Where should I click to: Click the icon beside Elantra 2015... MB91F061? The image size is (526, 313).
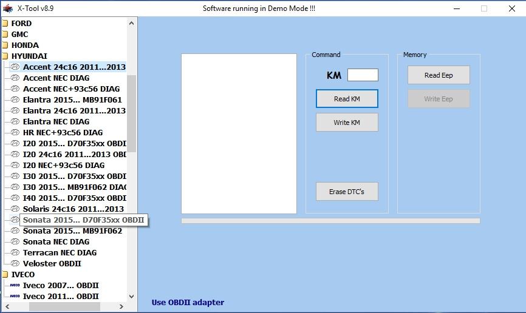click(15, 100)
